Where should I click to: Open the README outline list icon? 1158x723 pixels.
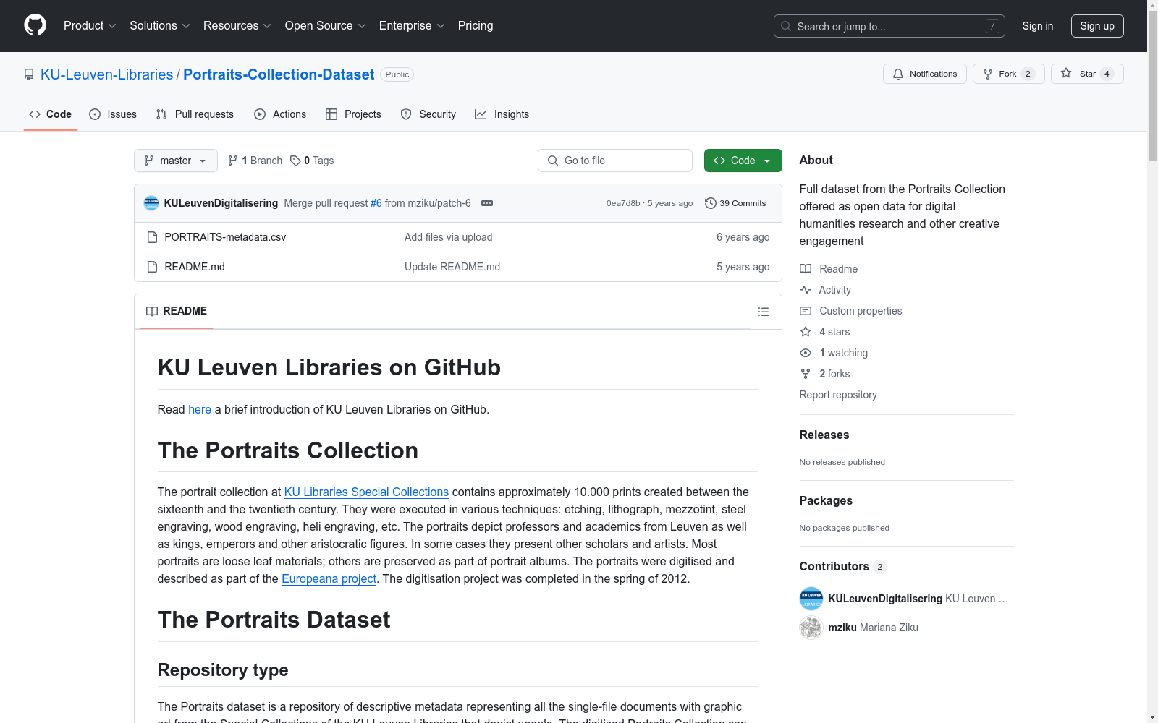(763, 312)
